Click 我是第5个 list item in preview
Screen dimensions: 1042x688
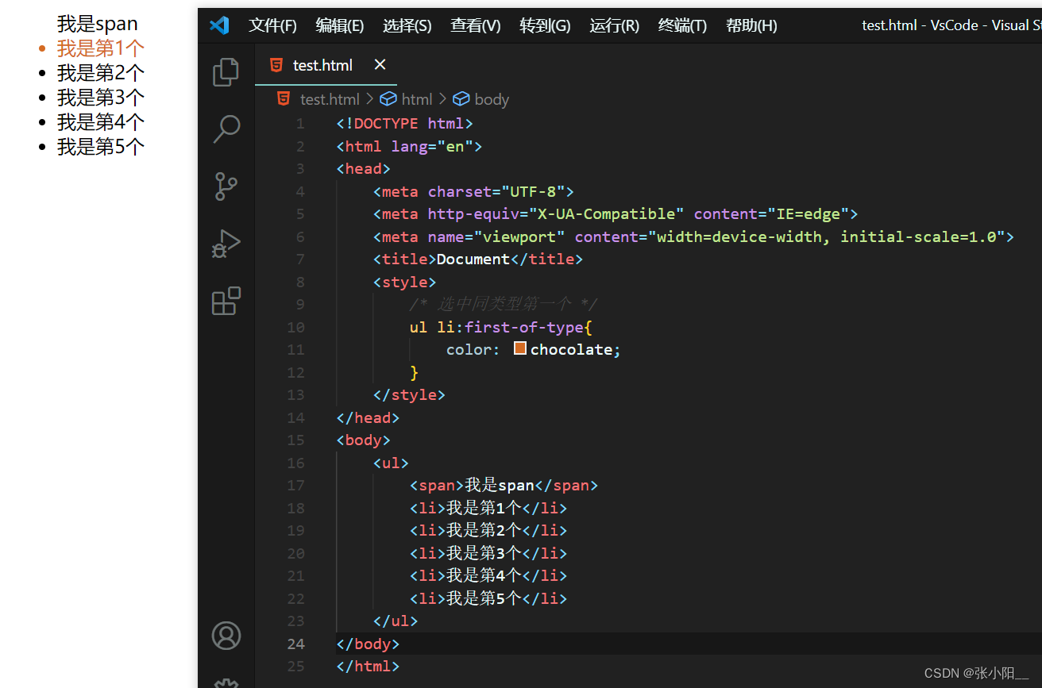click(100, 147)
